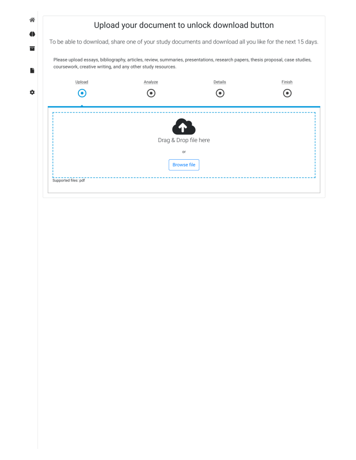Click the 'Upload your document' page heading
This screenshot has height=460, width=356.
[184, 25]
